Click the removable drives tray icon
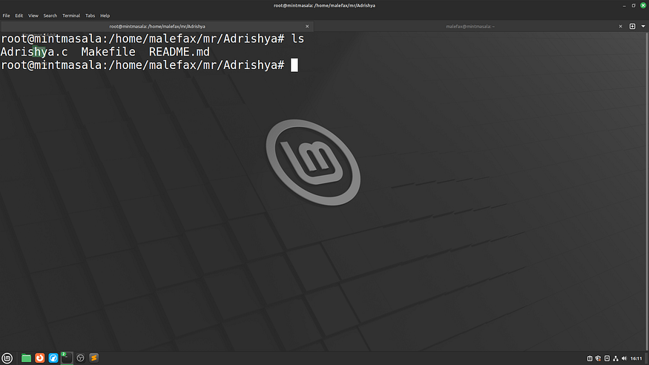This screenshot has width=649, height=365. (x=607, y=358)
